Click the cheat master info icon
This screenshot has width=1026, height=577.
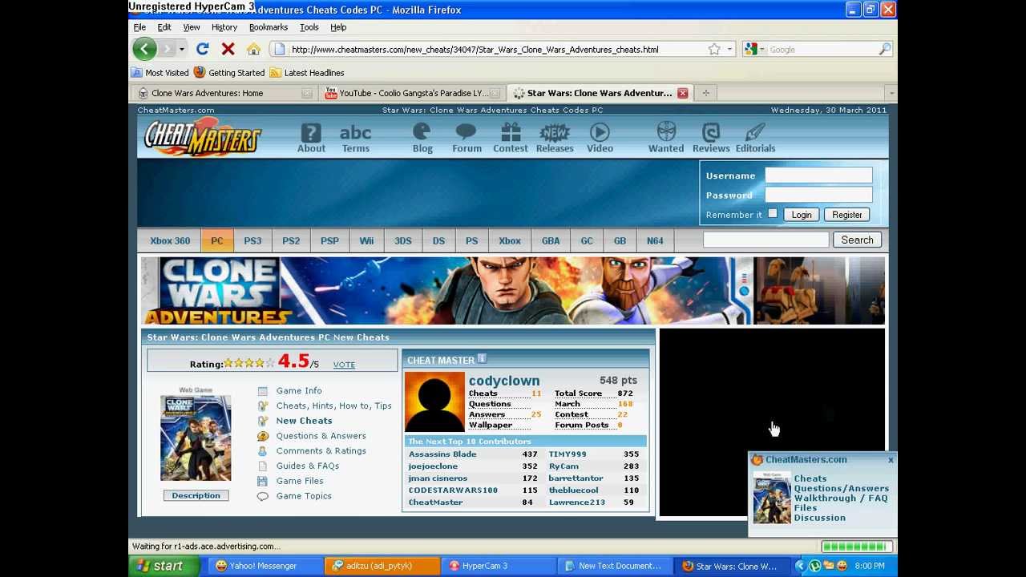(482, 359)
